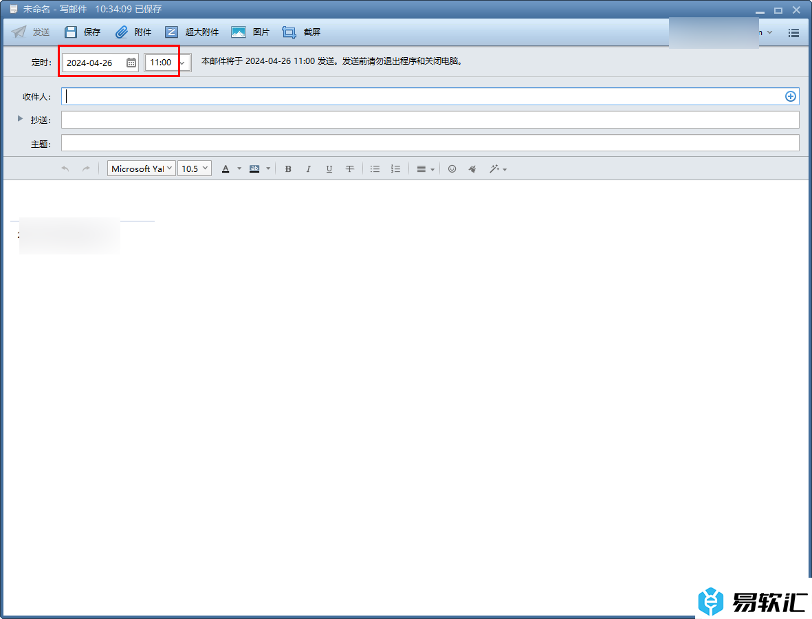Insert an emoticon with smiley icon
This screenshot has height=619, width=812.
coord(452,169)
